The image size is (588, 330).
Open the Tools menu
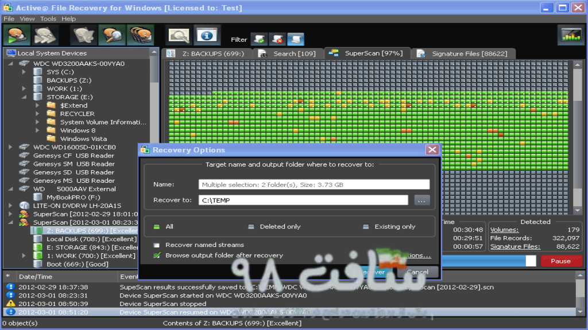pos(48,19)
